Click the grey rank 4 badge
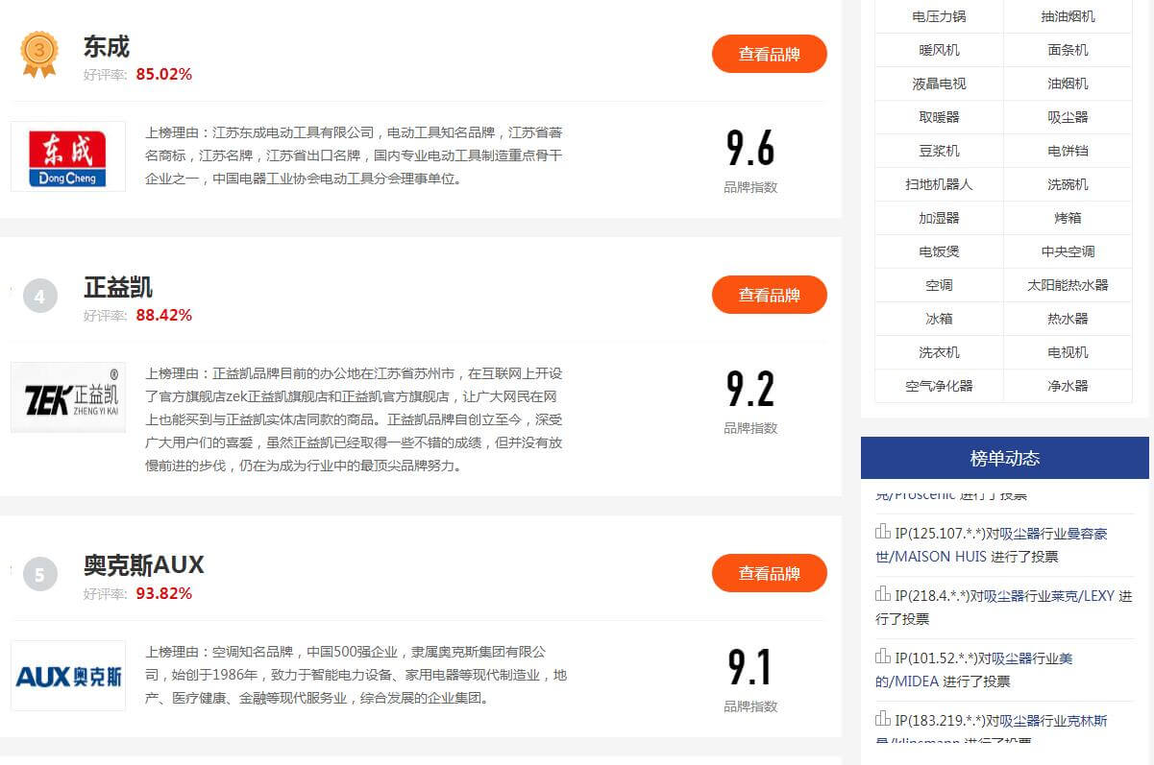The height and width of the screenshot is (765, 1154). (x=39, y=297)
